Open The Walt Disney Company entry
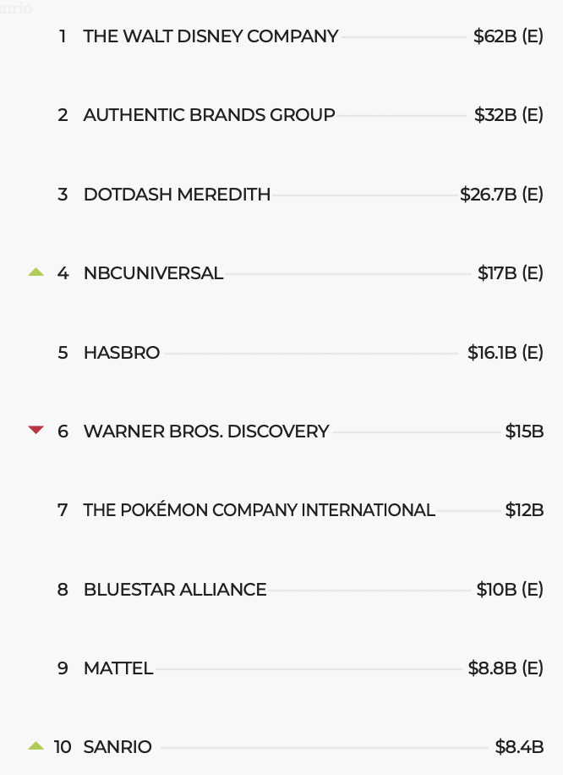Image resolution: width=563 pixels, height=775 pixels. [x=210, y=36]
